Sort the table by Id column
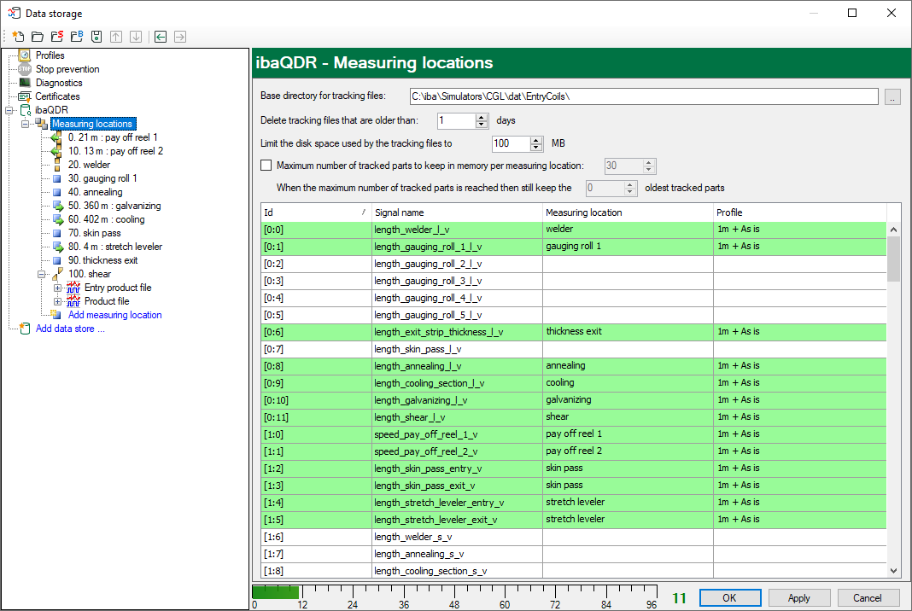 (316, 212)
